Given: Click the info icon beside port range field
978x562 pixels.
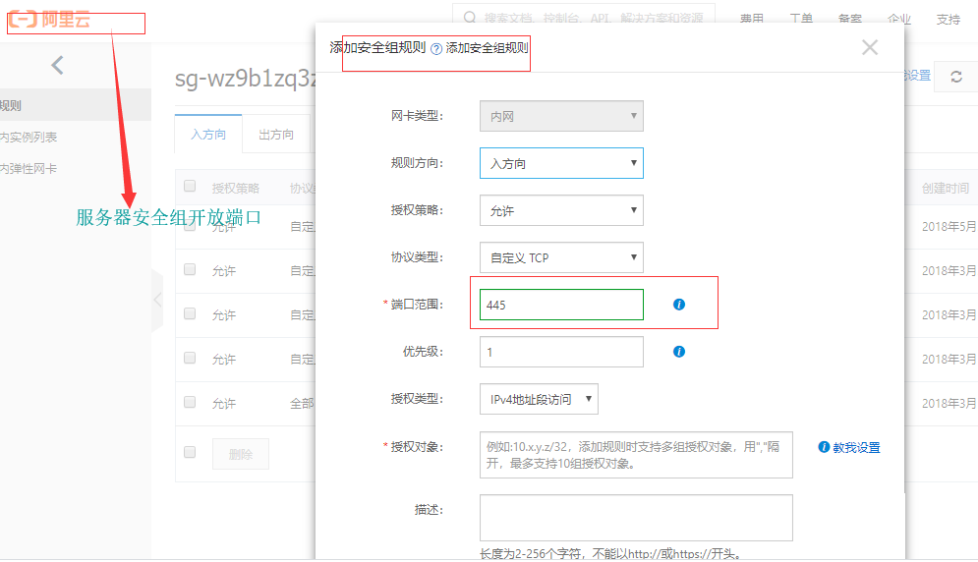Looking at the screenshot, I should 679,305.
